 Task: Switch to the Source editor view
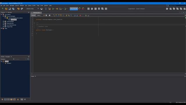pyautogui.click(x=33, y=15)
